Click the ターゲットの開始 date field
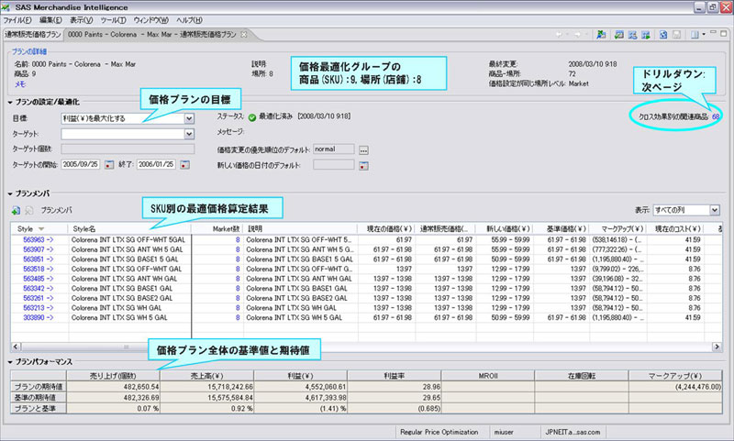The image size is (734, 441). pos(81,165)
